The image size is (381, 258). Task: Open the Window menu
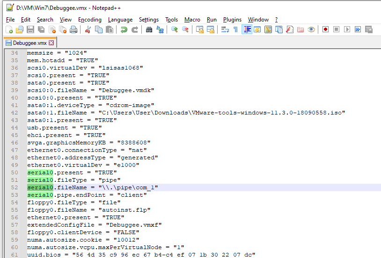click(258, 20)
